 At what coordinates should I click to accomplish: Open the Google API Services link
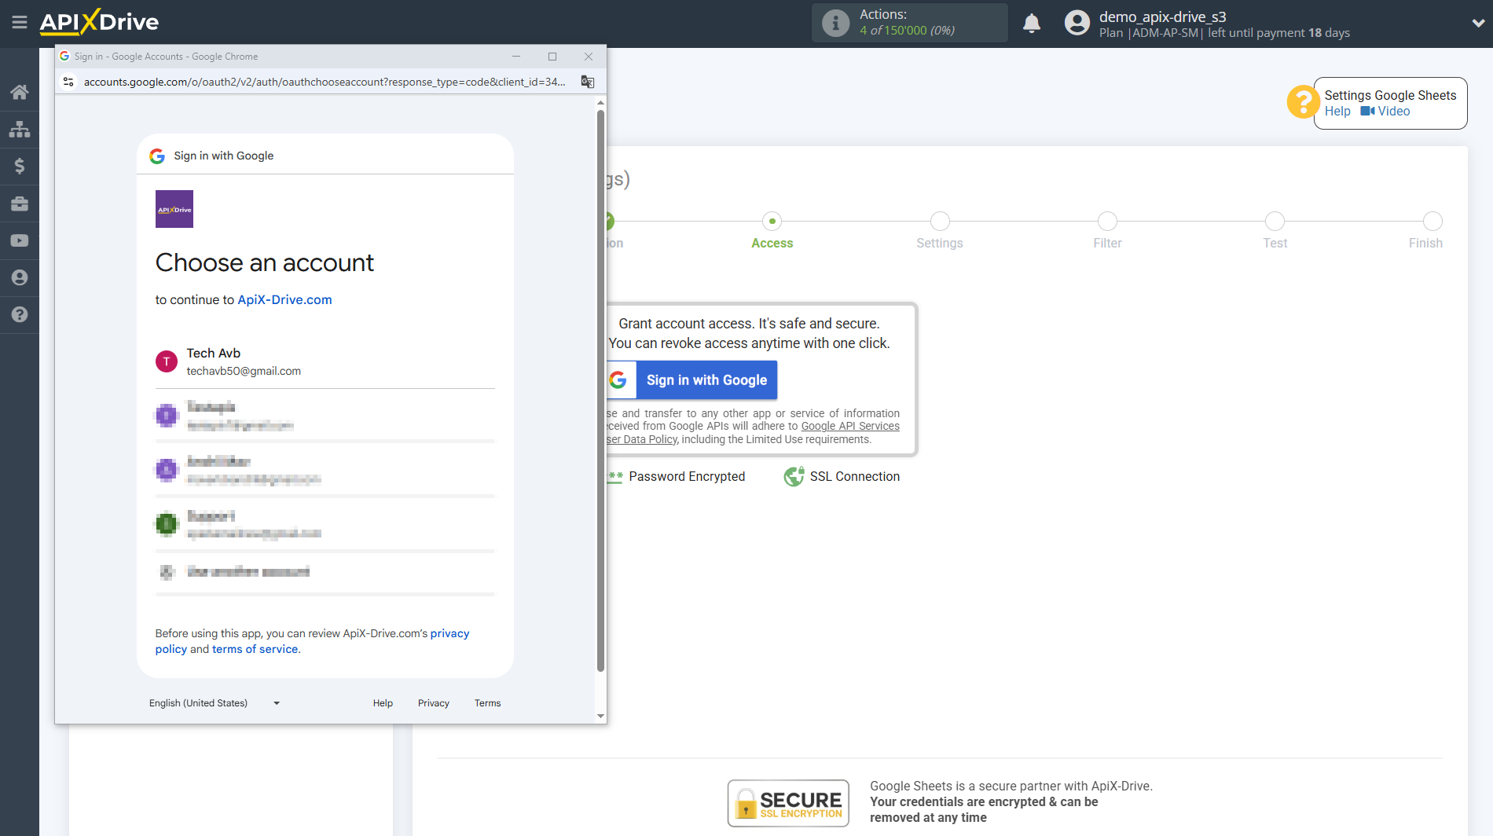pyautogui.click(x=850, y=427)
